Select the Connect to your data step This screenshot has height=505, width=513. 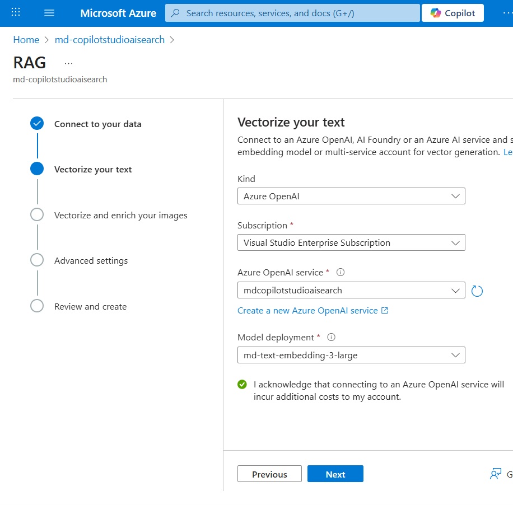[98, 124]
